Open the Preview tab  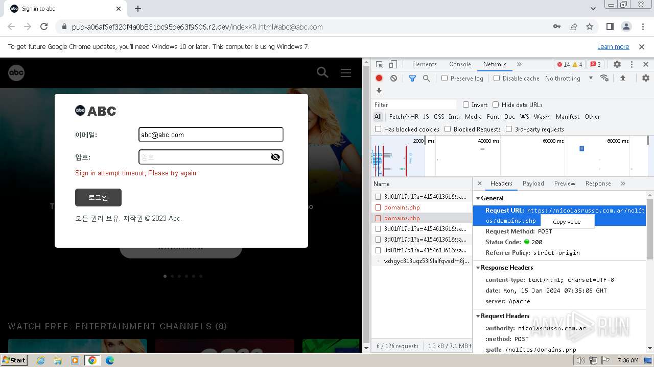point(565,183)
